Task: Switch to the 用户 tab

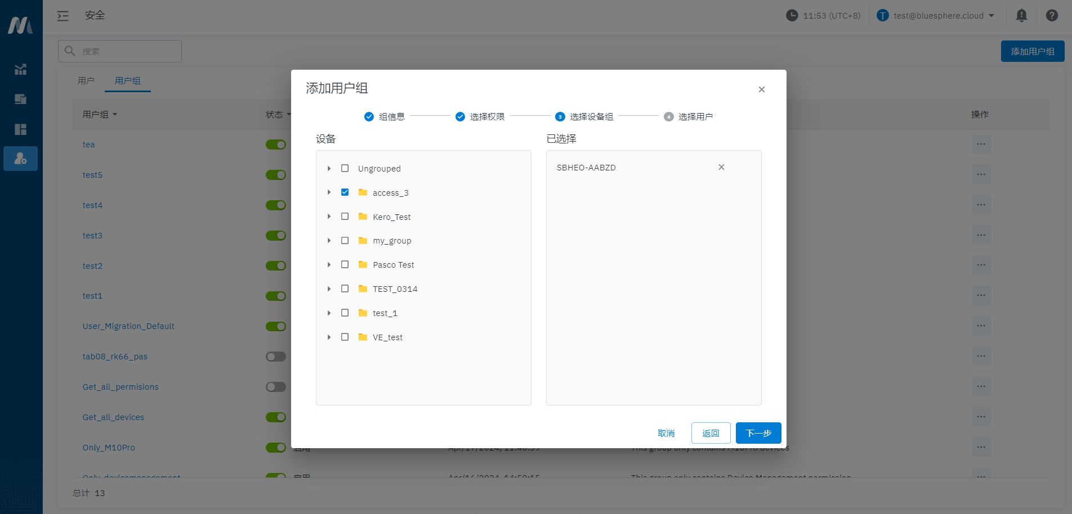Action: coord(86,80)
